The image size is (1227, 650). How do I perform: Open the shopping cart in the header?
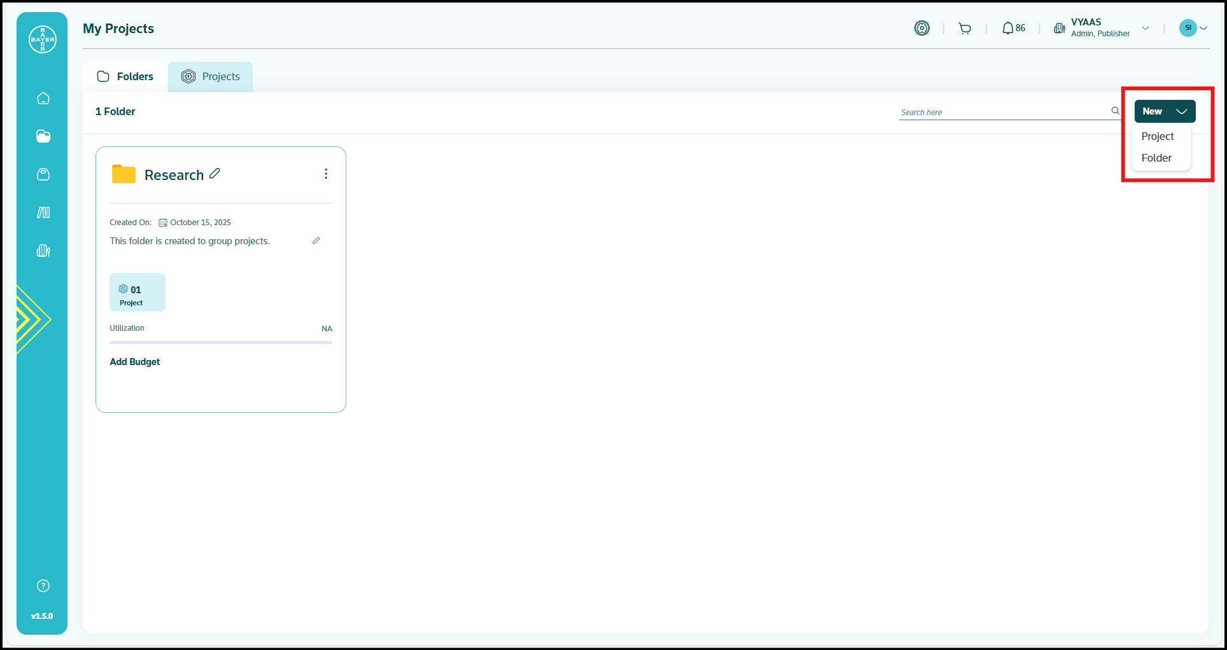[x=965, y=28]
